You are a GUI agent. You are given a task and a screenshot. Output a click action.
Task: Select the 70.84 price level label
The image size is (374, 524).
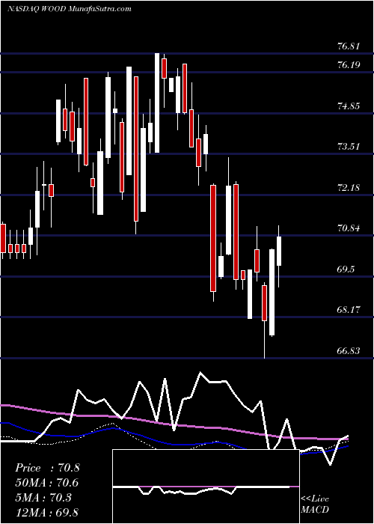tap(349, 228)
